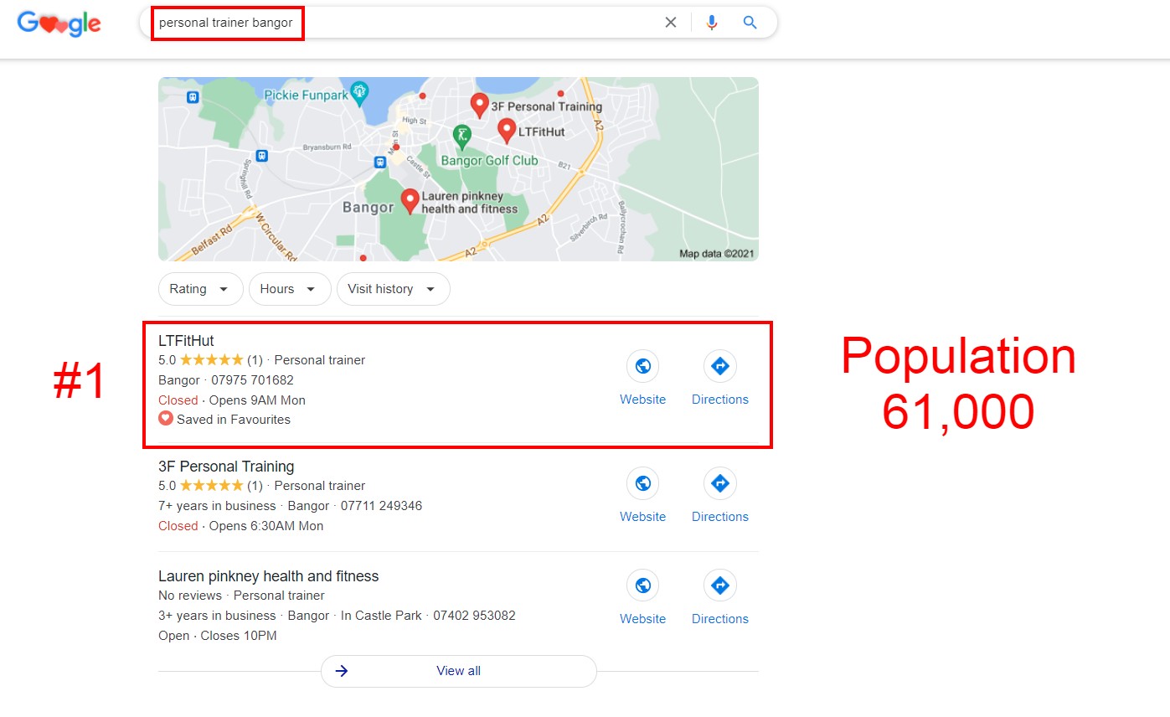Image resolution: width=1170 pixels, height=717 pixels.
Task: Click the Google logo
Action: [x=59, y=23]
